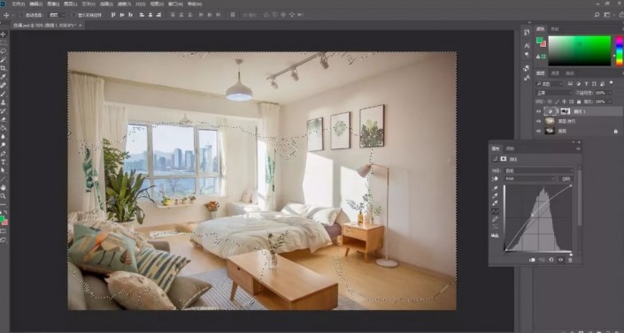Select the Horizontal Type tool
Viewport: 624px width, 333px height.
[x=4, y=163]
